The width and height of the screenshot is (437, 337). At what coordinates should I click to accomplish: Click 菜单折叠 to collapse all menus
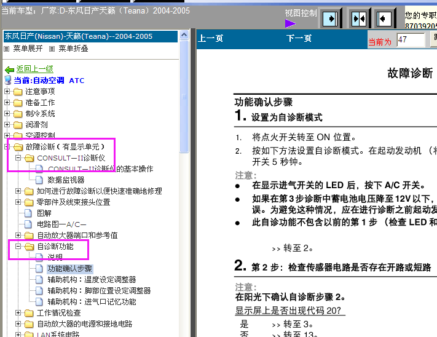tap(73, 49)
